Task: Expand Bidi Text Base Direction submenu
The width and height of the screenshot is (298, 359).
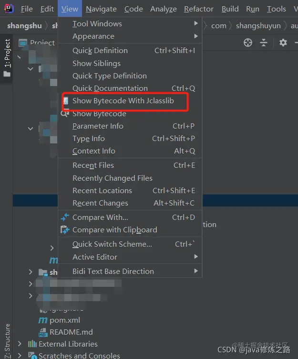Action: coord(130,271)
